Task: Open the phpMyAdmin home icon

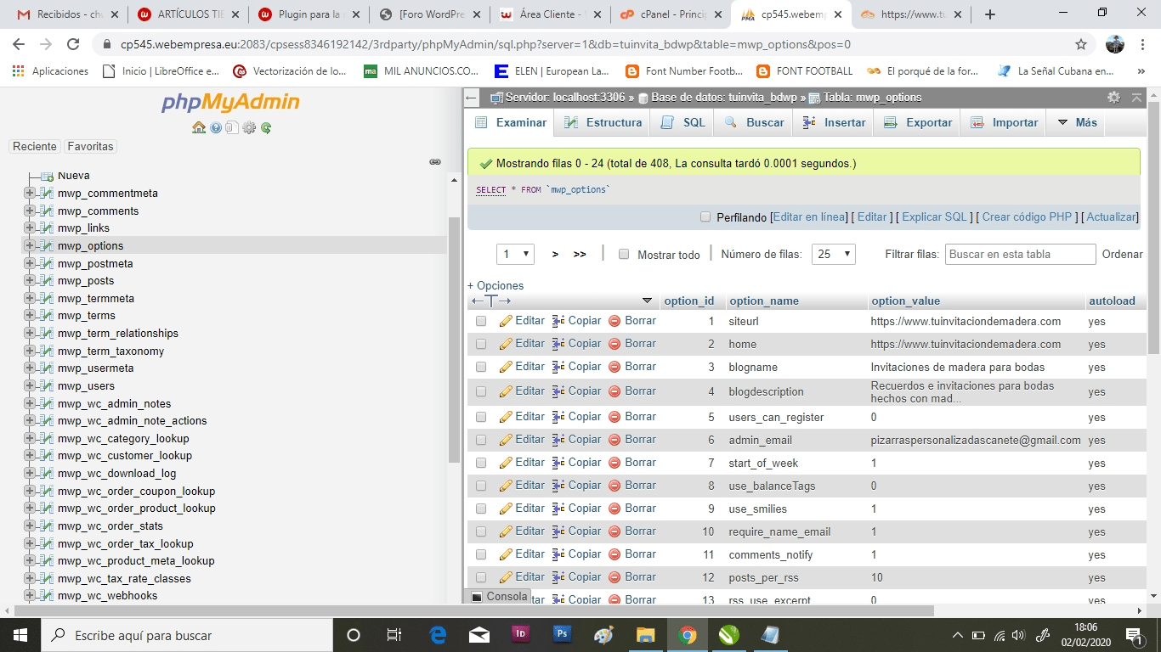Action: click(199, 127)
